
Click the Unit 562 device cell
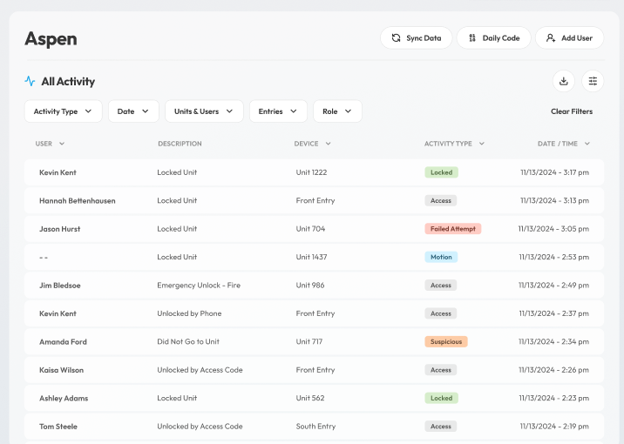point(310,398)
